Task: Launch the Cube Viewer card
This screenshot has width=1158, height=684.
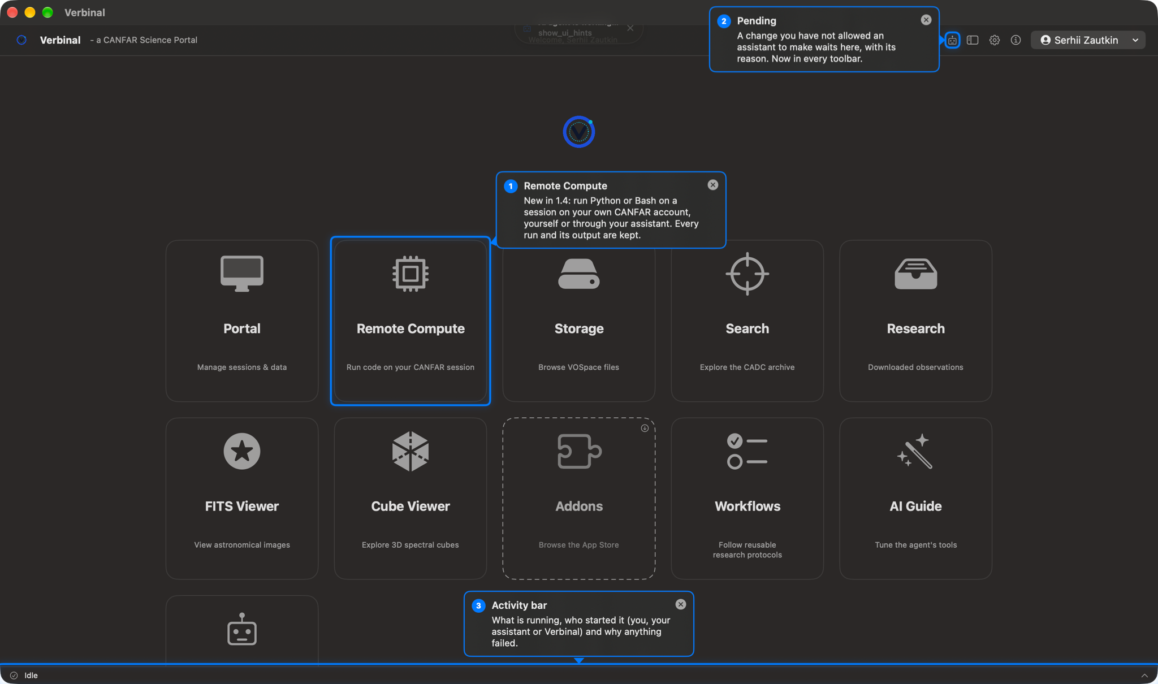Action: 411,498
